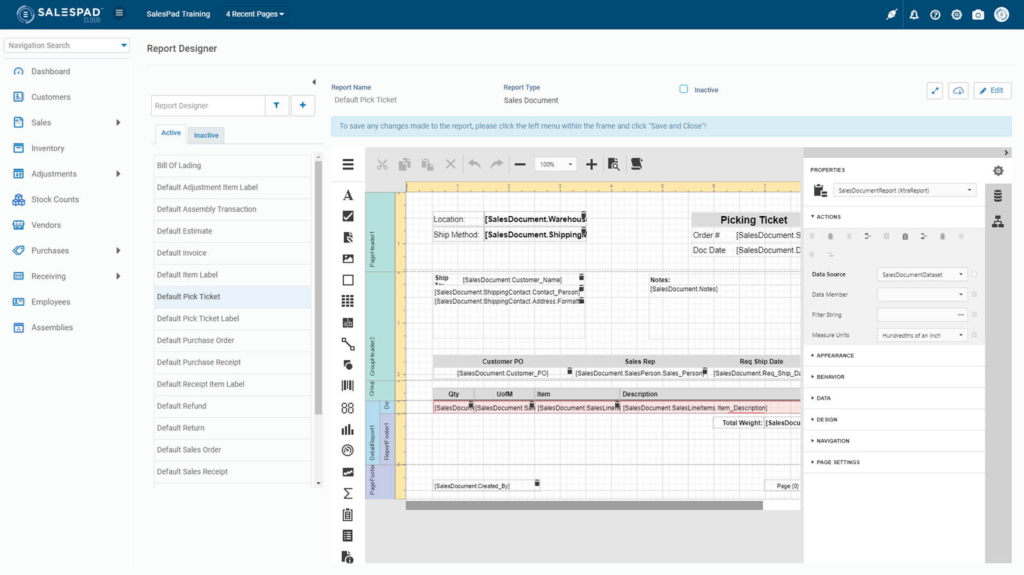Click the zoom in plus icon
The image size is (1024, 575).
pyautogui.click(x=591, y=164)
